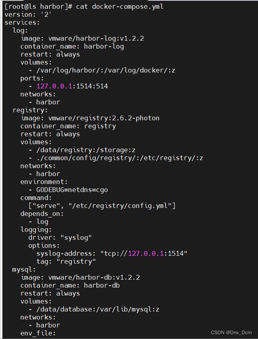Click the version: '2' line
This screenshot has width=258, height=339.
[28, 14]
